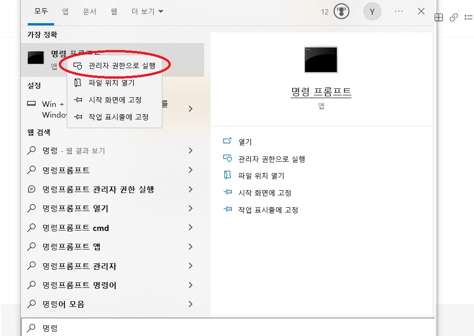Click the 시작 화면에 고정 pin icon
Image resolution: width=474 pixels, height=336 pixels.
[x=78, y=100]
